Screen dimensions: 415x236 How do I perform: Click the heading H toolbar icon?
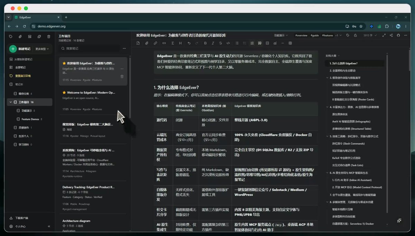pos(180,43)
